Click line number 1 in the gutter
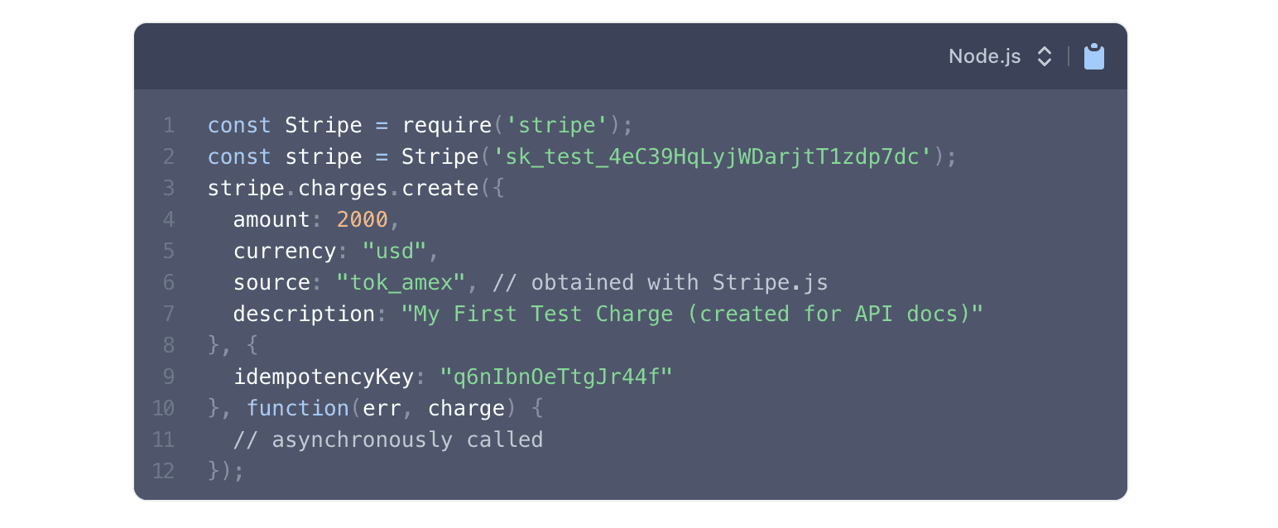 pos(169,126)
